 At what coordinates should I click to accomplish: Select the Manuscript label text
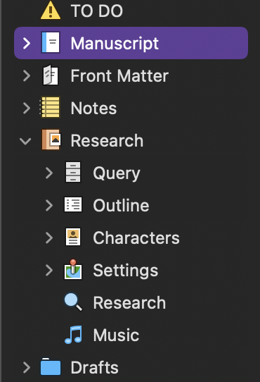(x=115, y=44)
